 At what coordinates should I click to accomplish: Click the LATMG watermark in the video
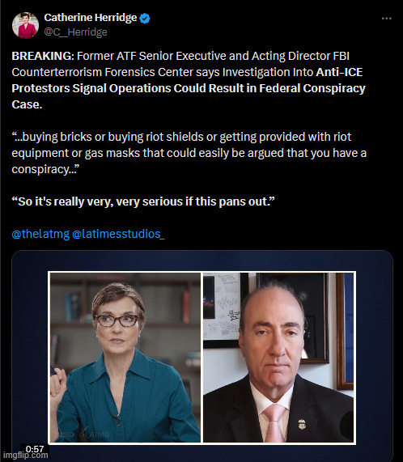[x=94, y=434]
